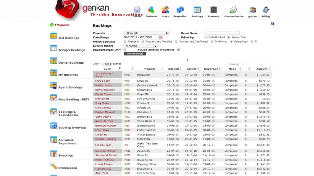Screen dimensions: 314x176
Task: Click the Preferences wrench icon
Action: (53, 166)
